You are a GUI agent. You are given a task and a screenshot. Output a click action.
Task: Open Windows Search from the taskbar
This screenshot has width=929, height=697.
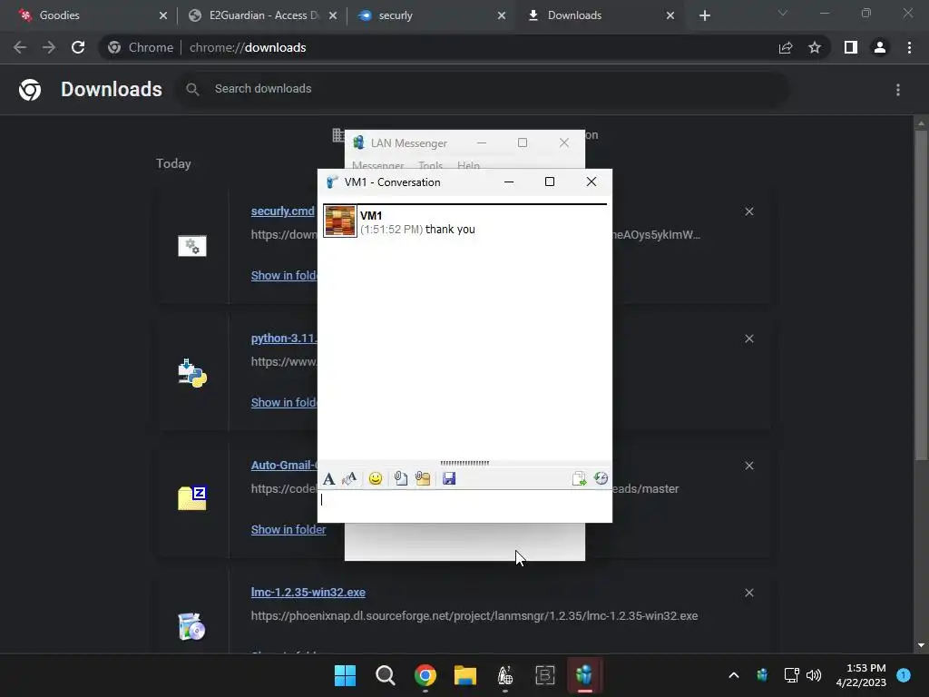tap(385, 675)
